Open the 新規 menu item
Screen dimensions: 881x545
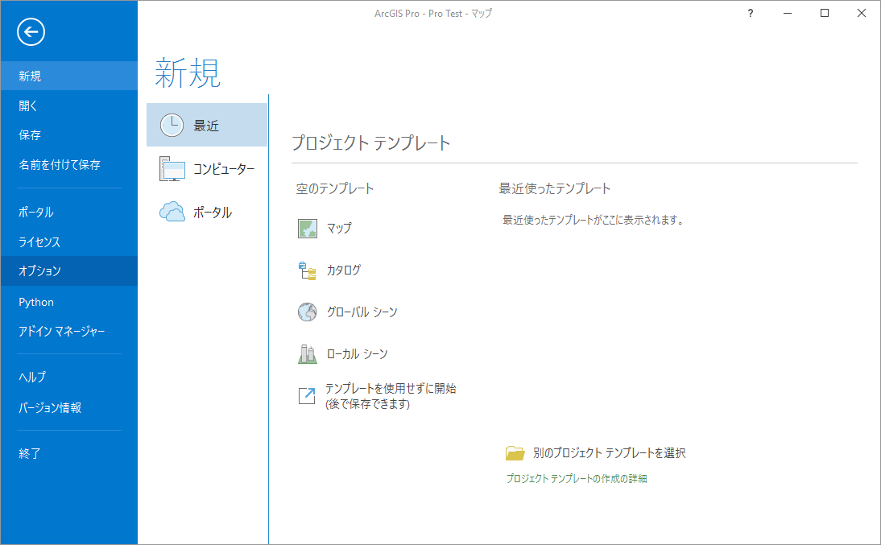69,76
